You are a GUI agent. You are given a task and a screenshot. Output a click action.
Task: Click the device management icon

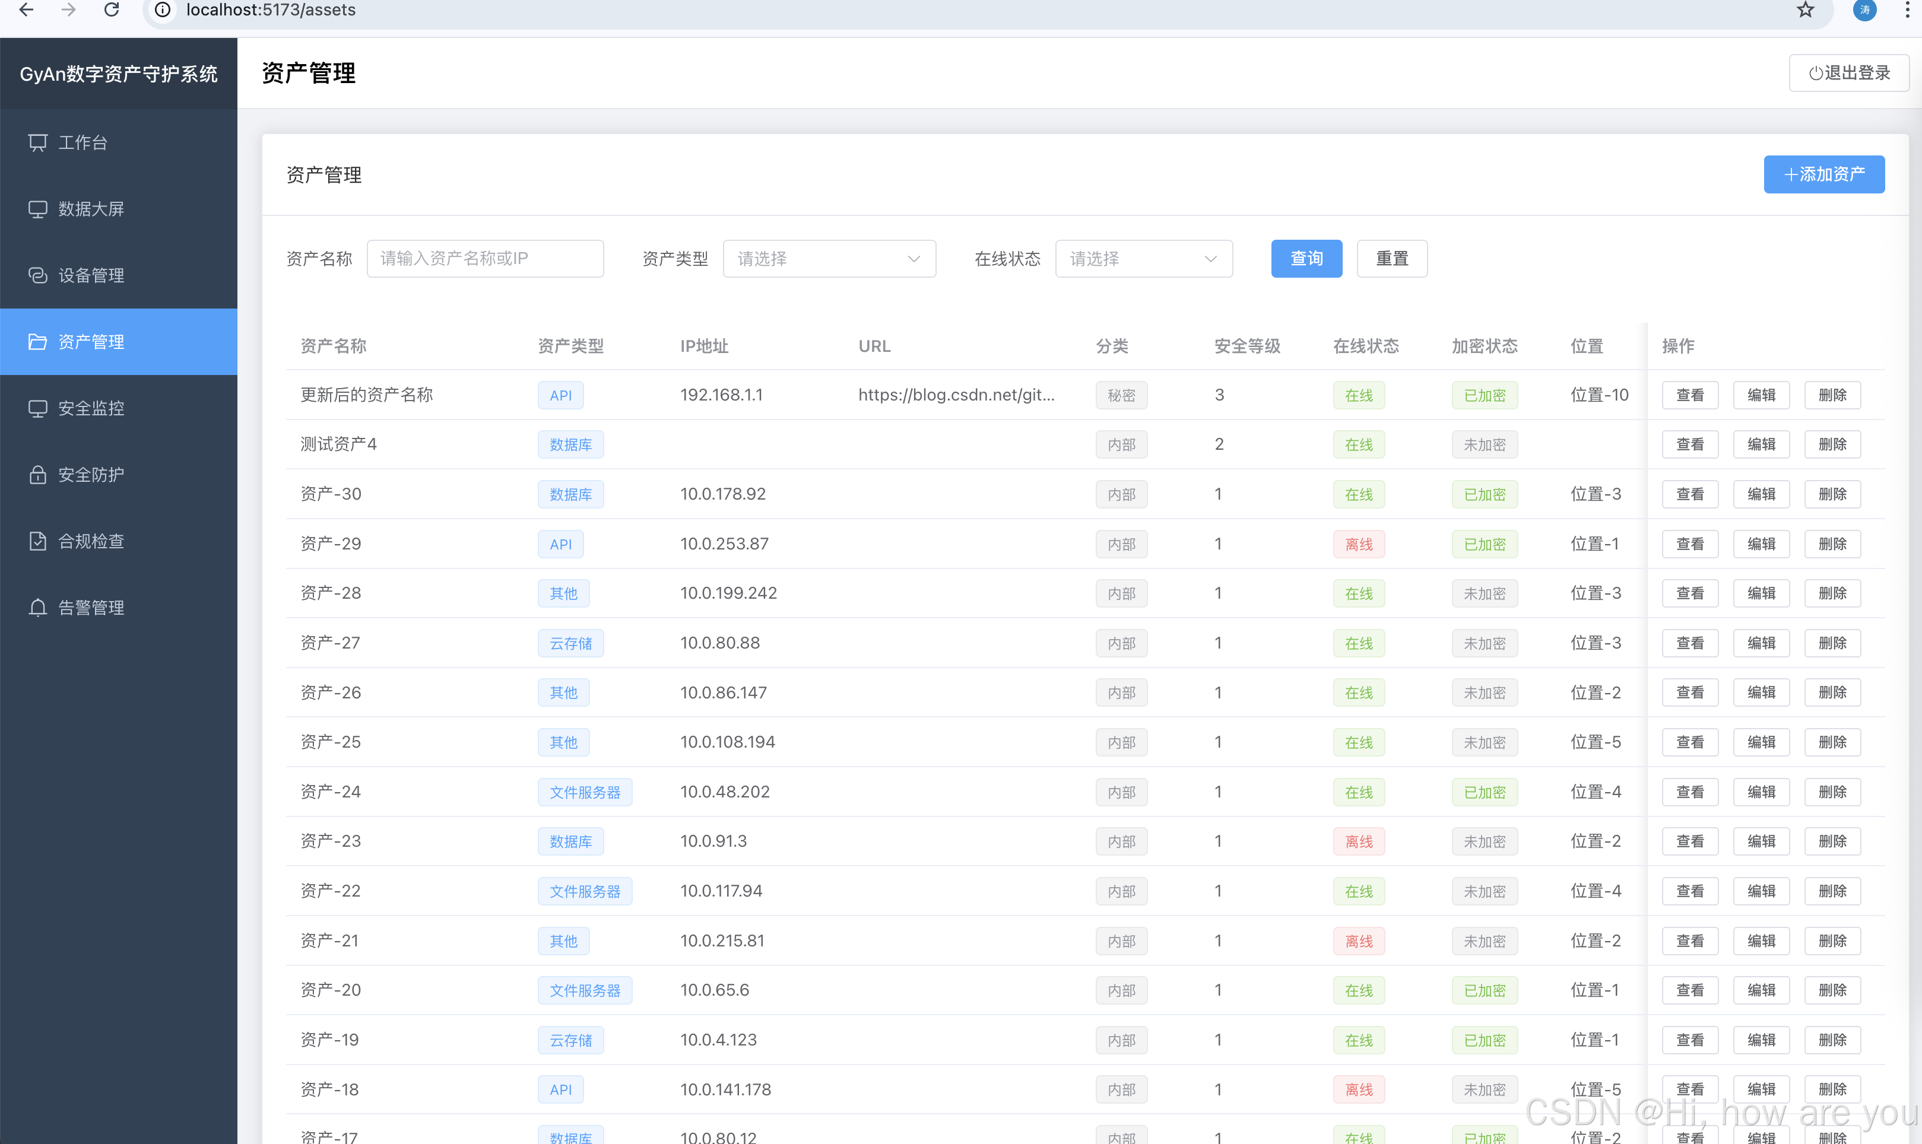pyautogui.click(x=37, y=275)
